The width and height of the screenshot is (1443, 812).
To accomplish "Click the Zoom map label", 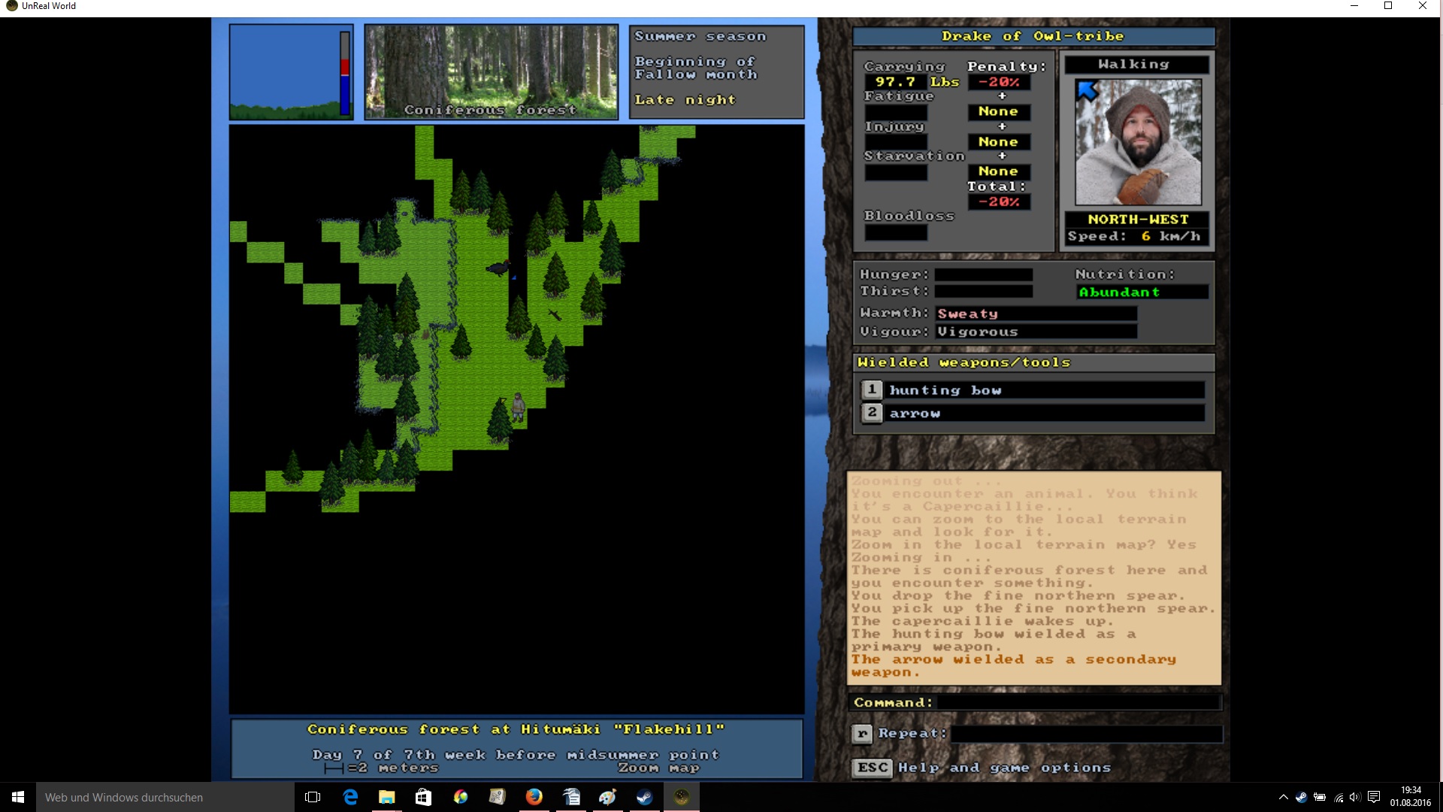I will [658, 768].
